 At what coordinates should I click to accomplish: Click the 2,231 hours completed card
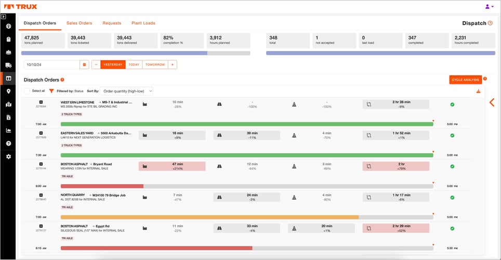click(x=473, y=41)
